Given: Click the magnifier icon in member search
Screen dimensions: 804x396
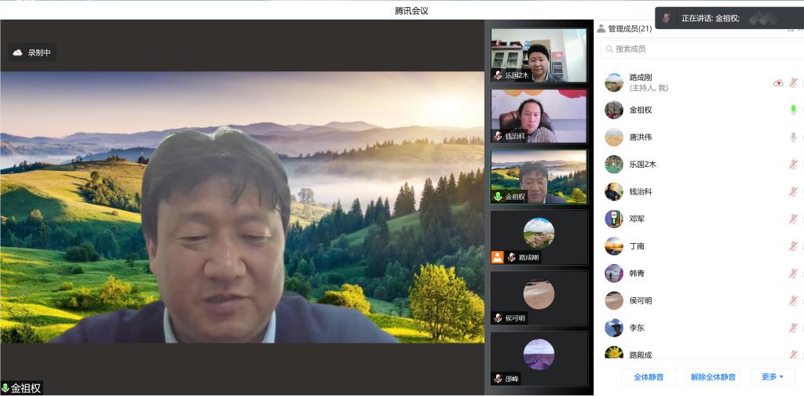Looking at the screenshot, I should 608,49.
